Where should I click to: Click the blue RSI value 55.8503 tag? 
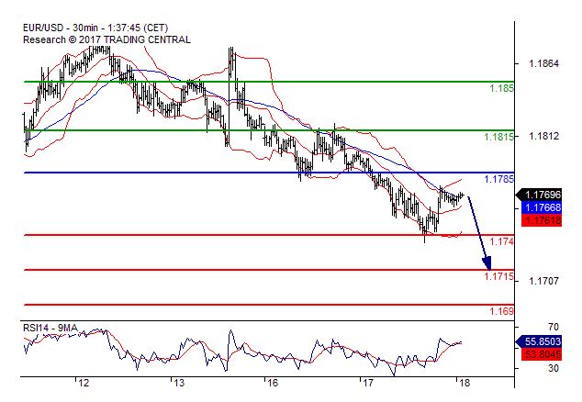click(539, 341)
